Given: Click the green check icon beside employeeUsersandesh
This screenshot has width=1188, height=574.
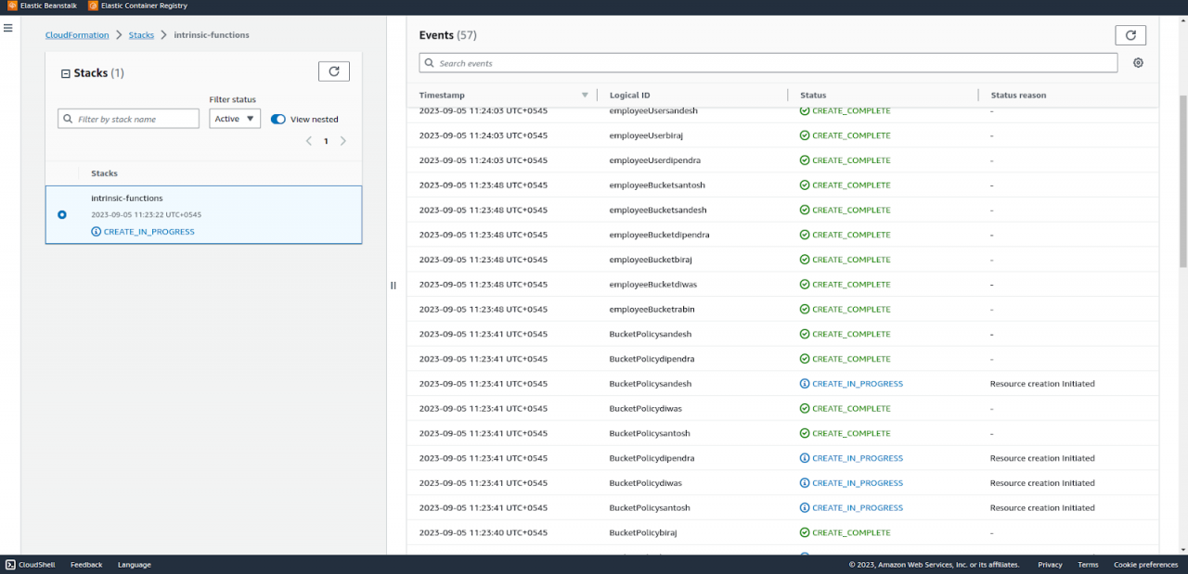Looking at the screenshot, I should click(x=804, y=110).
